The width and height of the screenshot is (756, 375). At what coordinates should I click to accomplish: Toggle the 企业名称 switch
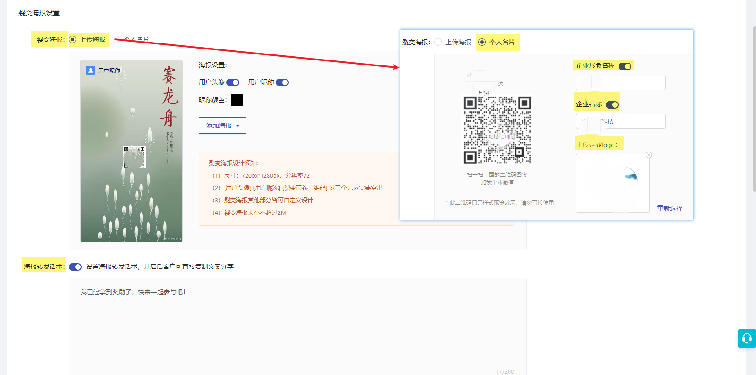pos(612,105)
